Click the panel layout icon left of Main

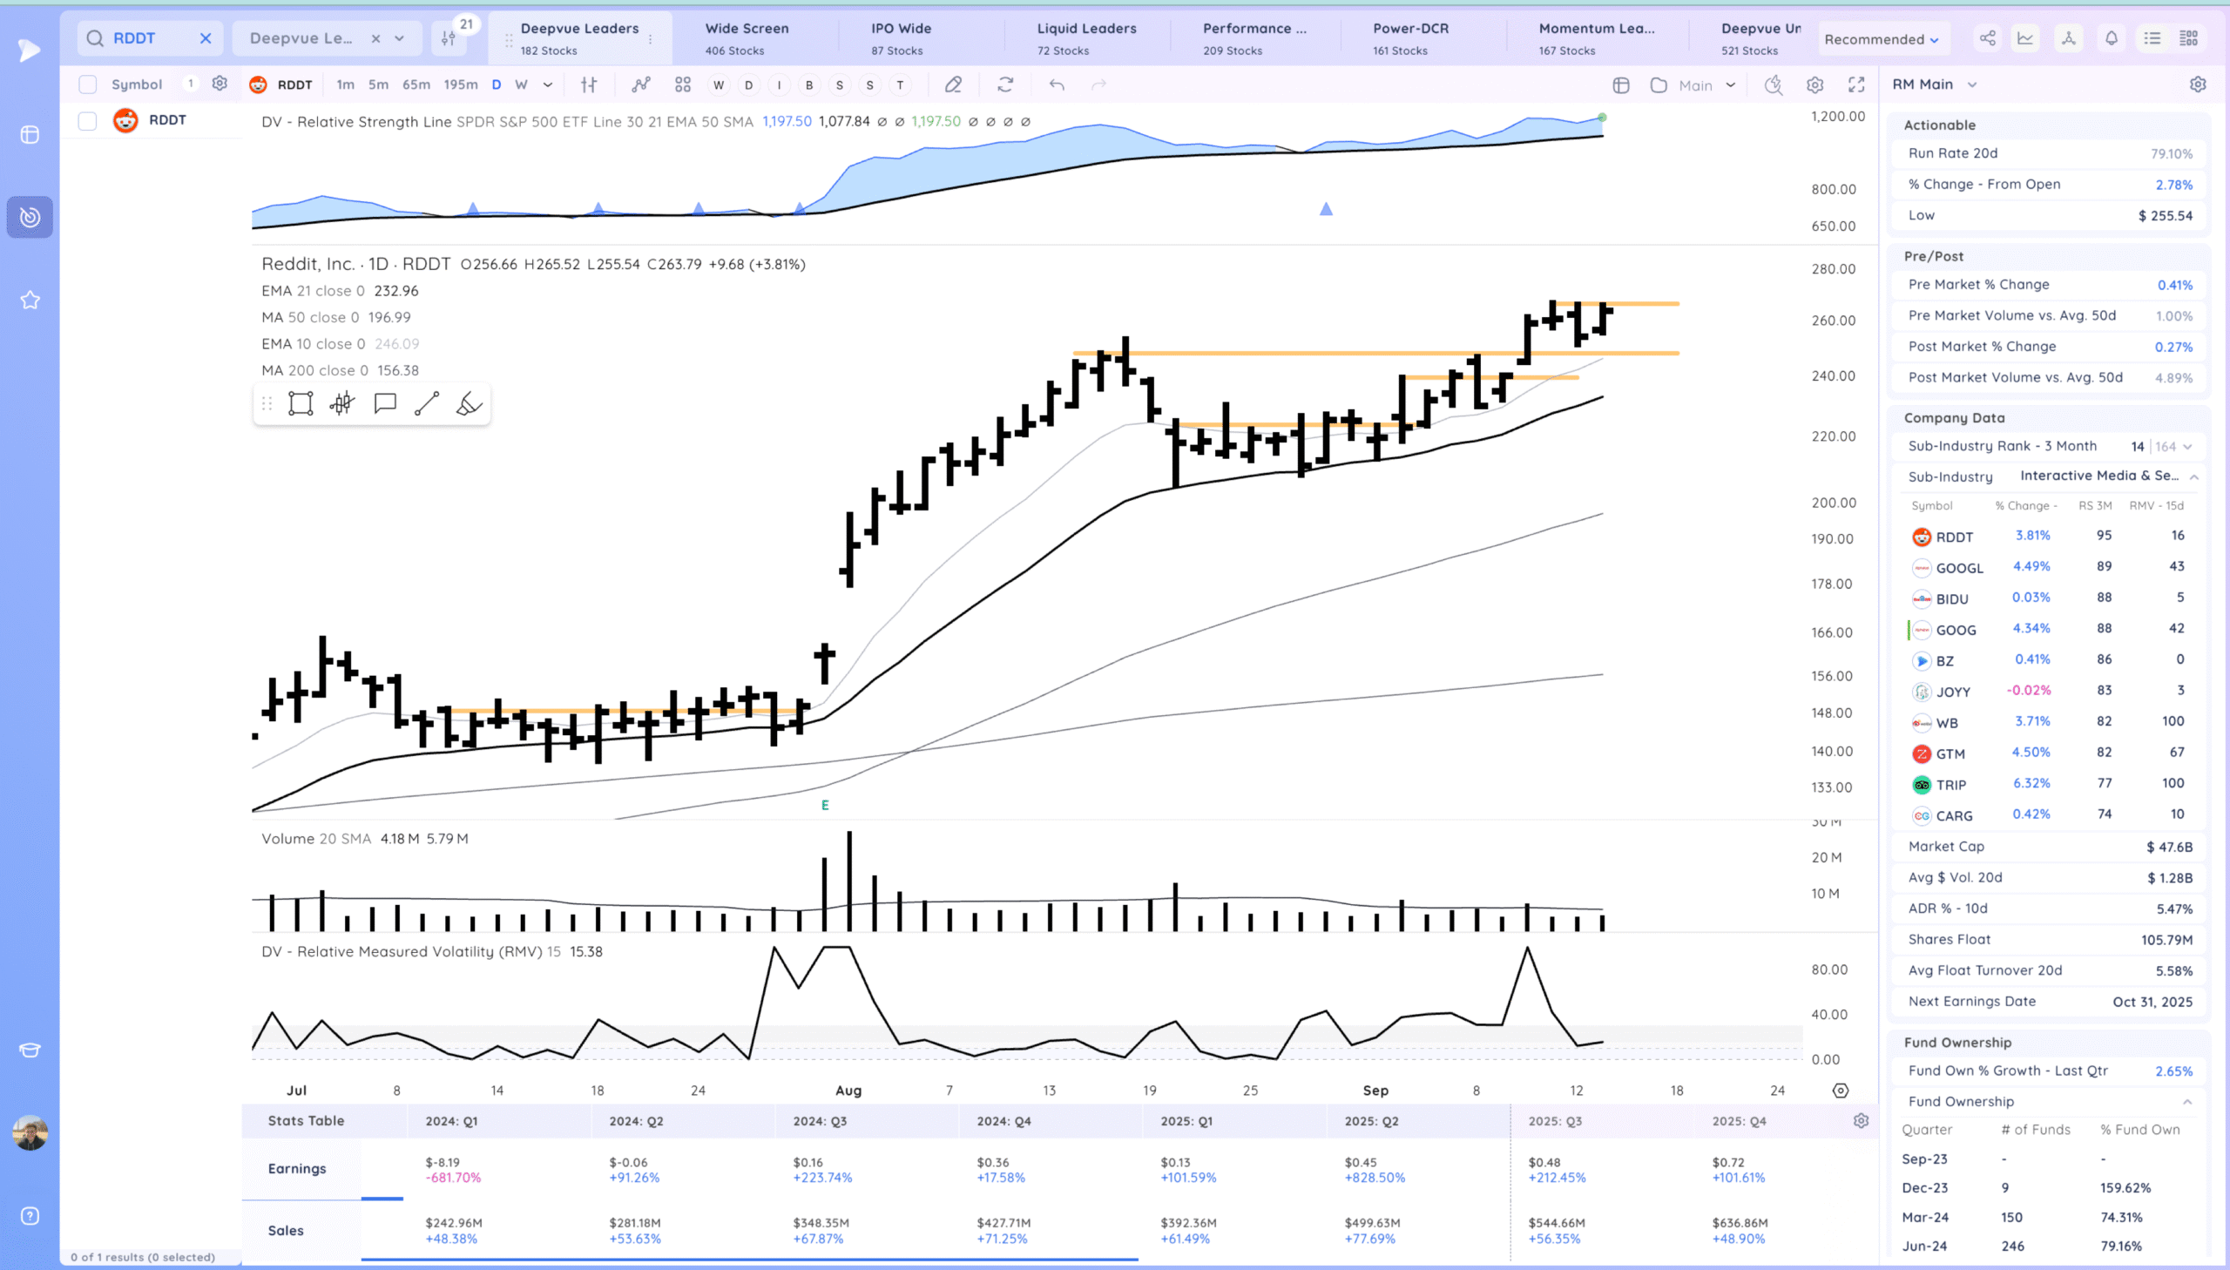tap(1621, 85)
